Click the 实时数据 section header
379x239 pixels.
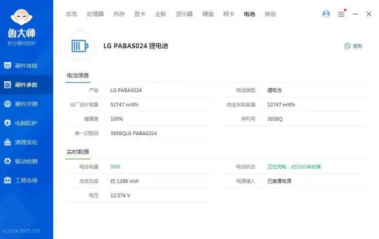point(78,152)
